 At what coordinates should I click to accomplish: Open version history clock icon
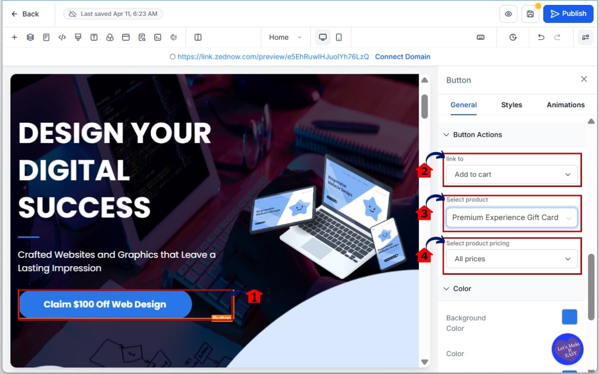point(513,37)
